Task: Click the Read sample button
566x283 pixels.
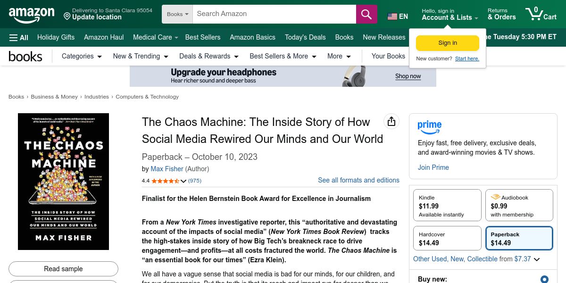Action: [x=63, y=269]
